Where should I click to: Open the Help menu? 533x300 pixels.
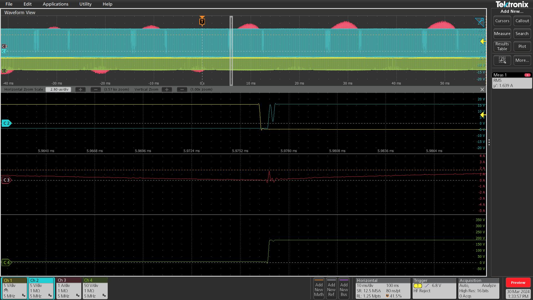(107, 4)
